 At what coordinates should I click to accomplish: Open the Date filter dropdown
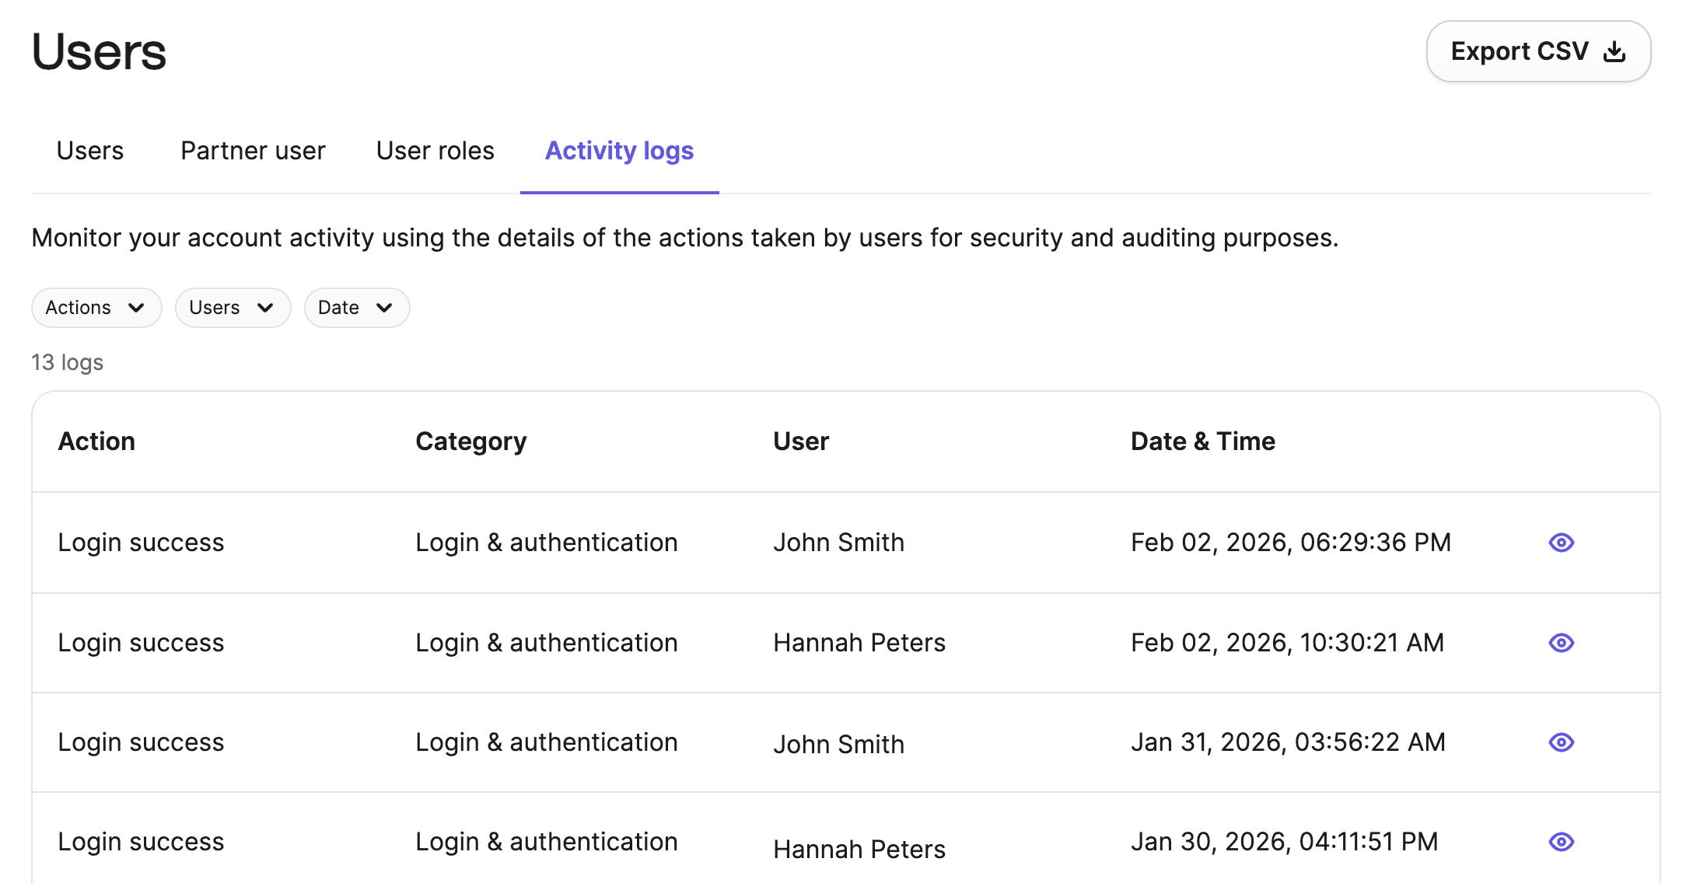356,308
